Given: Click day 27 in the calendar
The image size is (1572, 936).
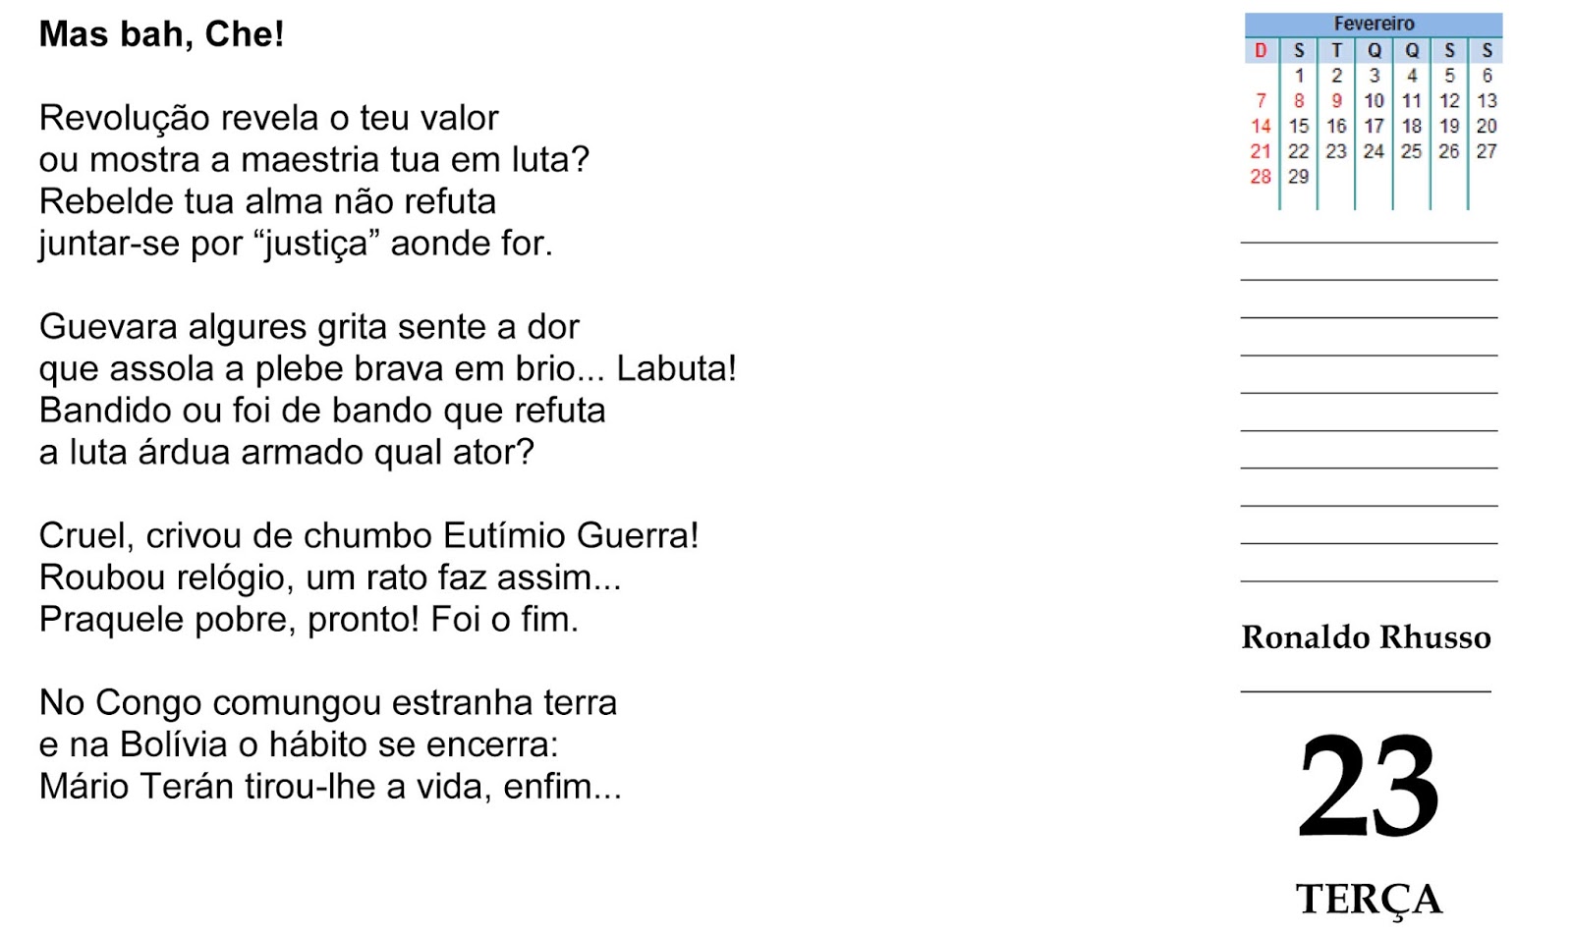Looking at the screenshot, I should coord(1487,151).
